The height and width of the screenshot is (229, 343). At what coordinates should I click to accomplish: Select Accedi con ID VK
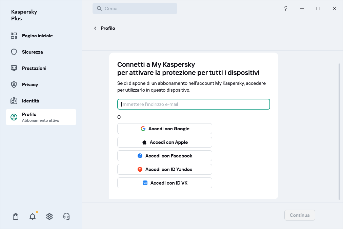(165, 183)
